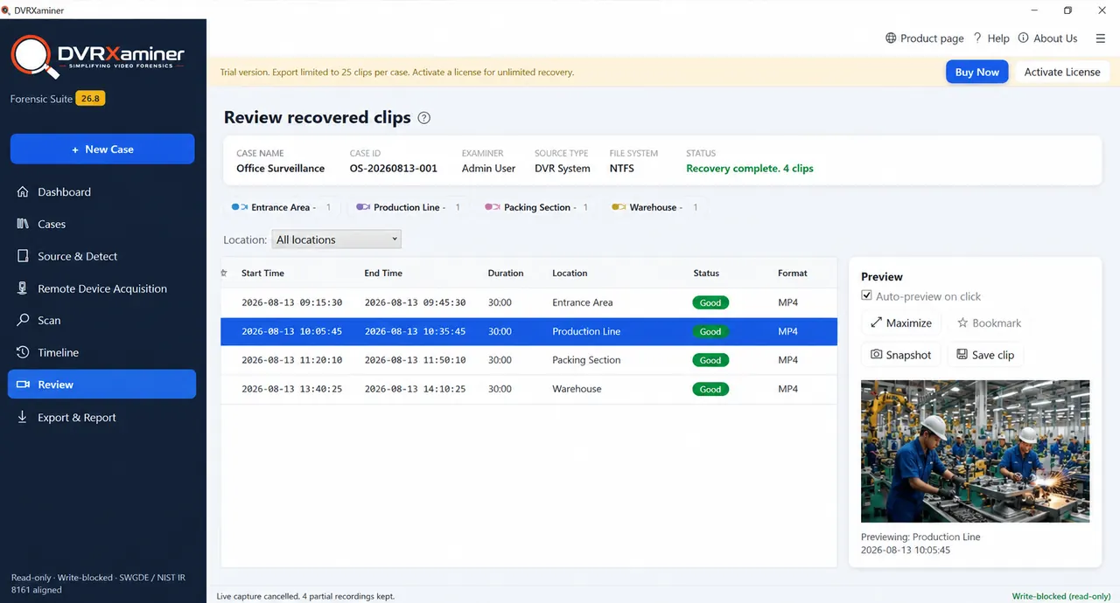
Task: Click Admin User examiner name
Action: pos(488,169)
